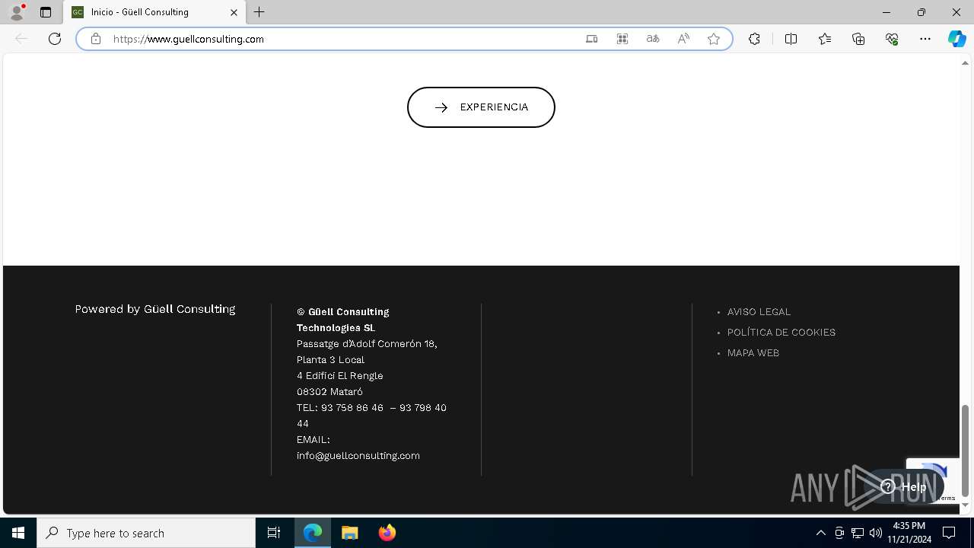Click the Read aloud icon
This screenshot has height=548, width=974.
(683, 39)
